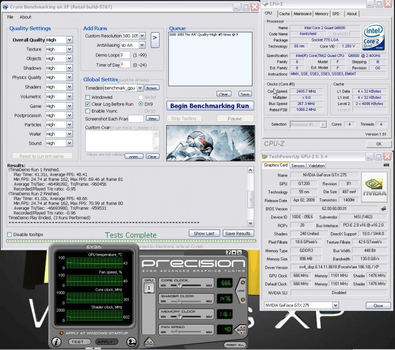Uncheck Clear Log Before Run
This screenshot has height=350, width=395.
pyautogui.click(x=88, y=104)
